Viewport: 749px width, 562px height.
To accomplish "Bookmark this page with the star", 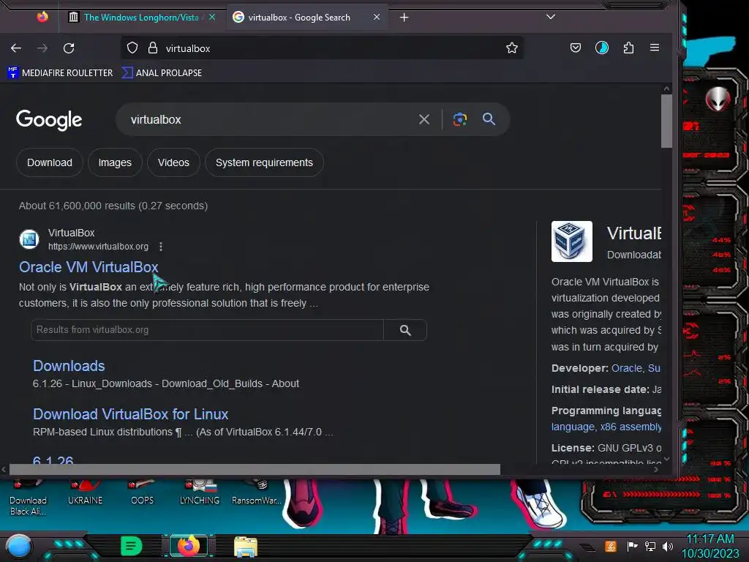I will [511, 48].
